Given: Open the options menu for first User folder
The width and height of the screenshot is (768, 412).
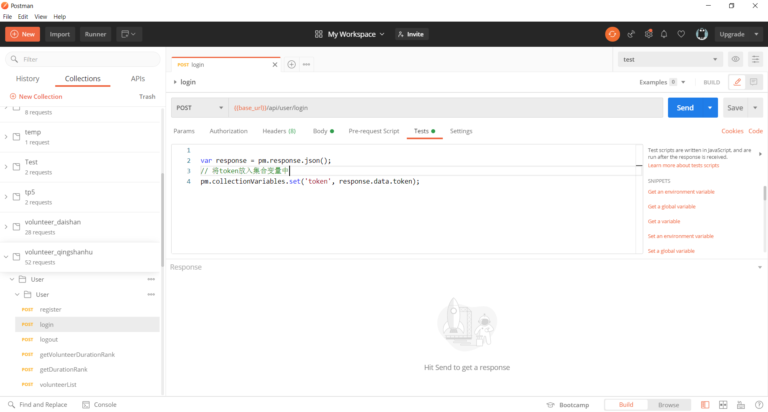Looking at the screenshot, I should pyautogui.click(x=151, y=279).
